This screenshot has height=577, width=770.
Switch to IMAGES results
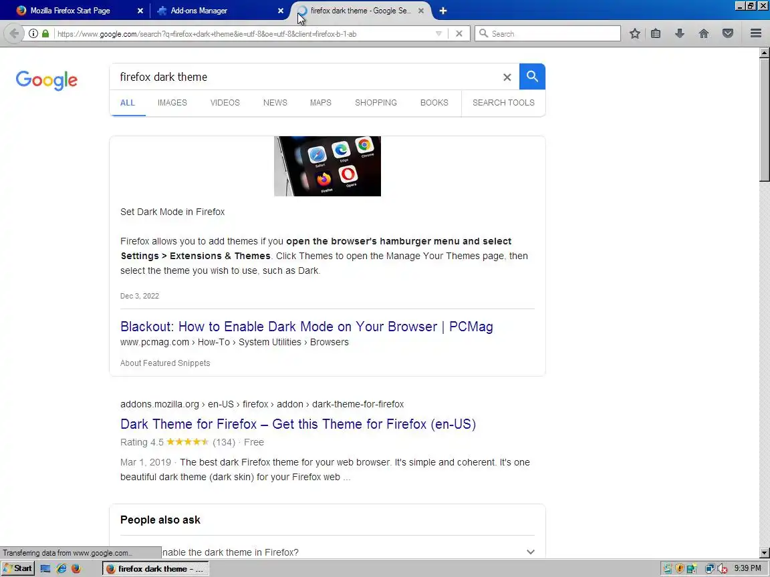pos(172,103)
